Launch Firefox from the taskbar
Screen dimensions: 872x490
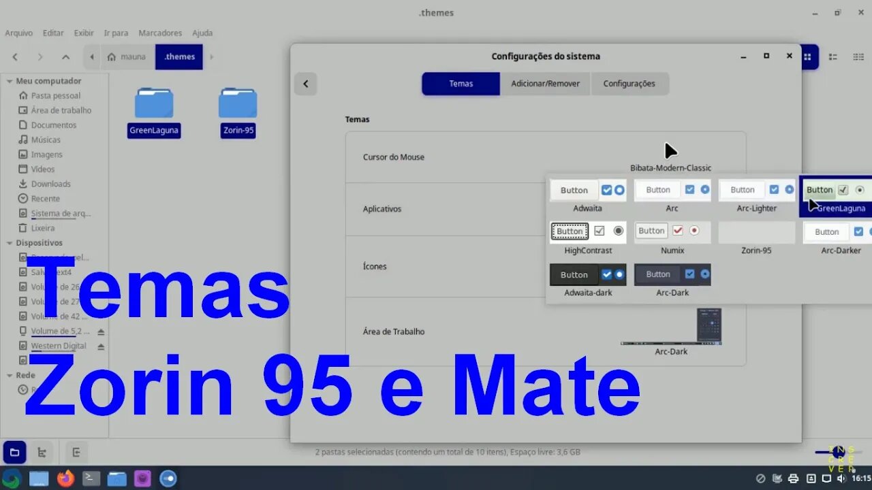(65, 478)
